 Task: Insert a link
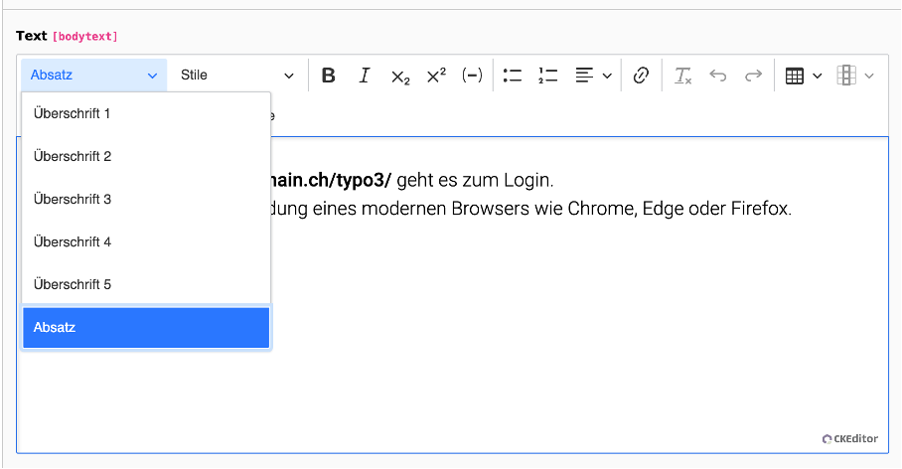pos(641,76)
